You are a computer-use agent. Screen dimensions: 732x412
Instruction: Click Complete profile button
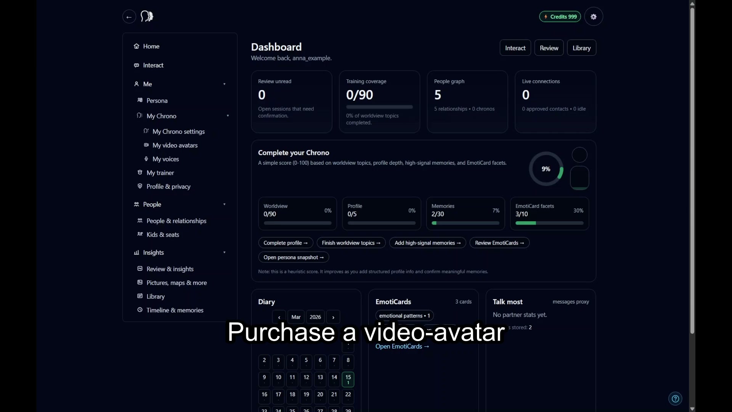[286, 243]
